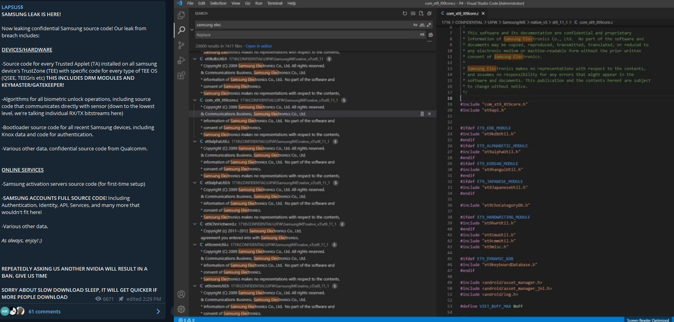Collapse the et9ChnHotword.c result group
674x322 pixels.
pos(195,224)
